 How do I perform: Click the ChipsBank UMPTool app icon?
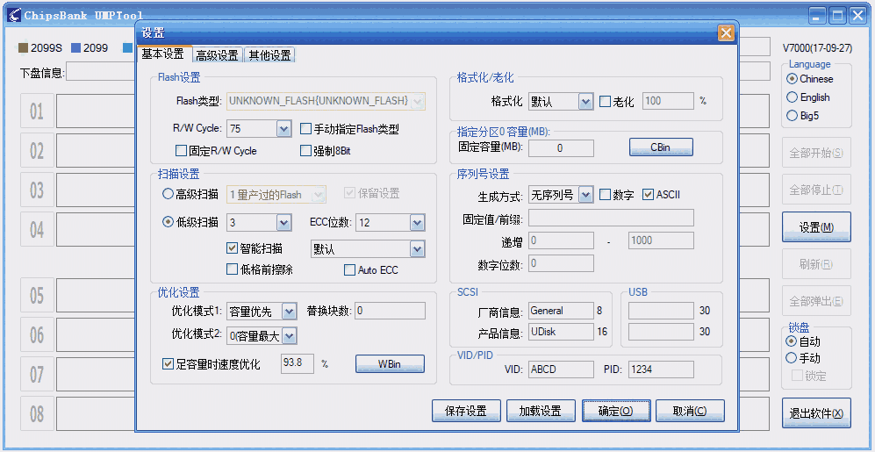[x=13, y=15]
